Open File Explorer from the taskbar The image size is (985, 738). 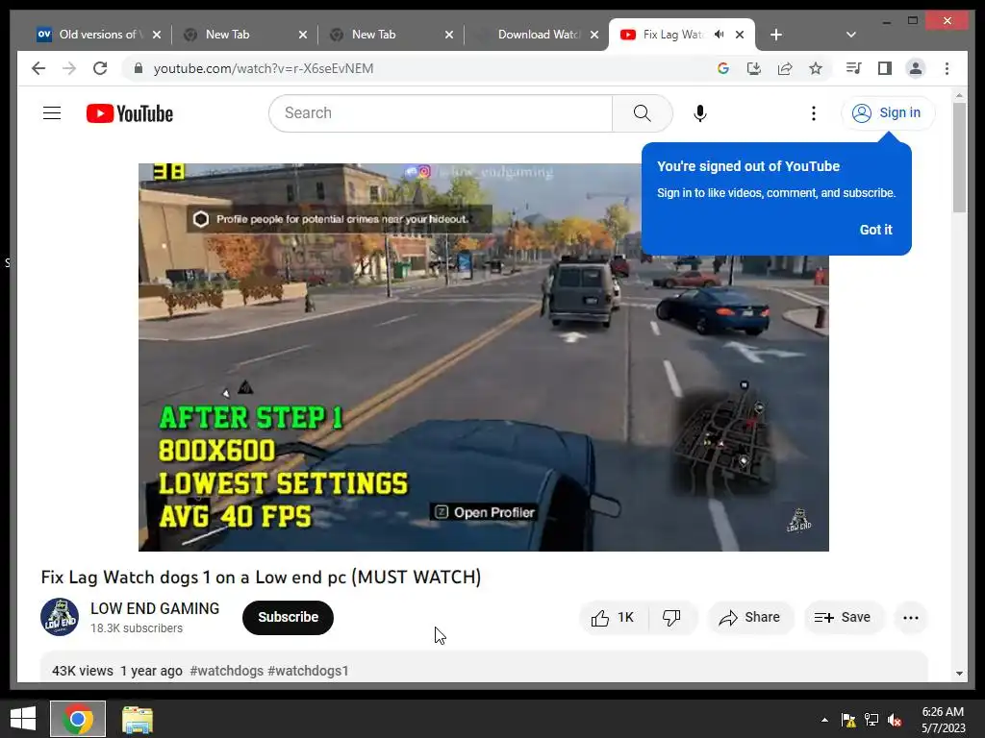point(137,720)
